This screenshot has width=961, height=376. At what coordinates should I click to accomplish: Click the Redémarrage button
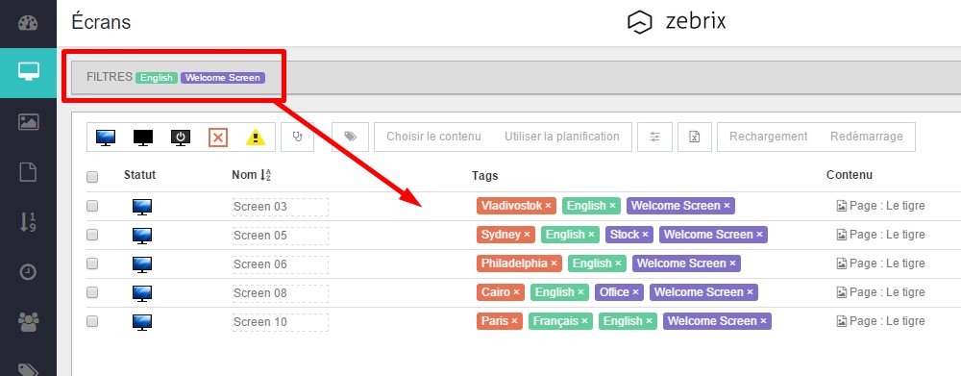[867, 137]
